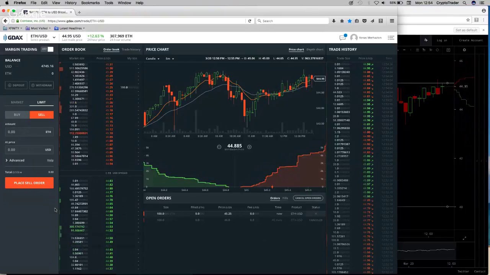Open the GDAX chat messages icon

pyautogui.click(x=343, y=37)
